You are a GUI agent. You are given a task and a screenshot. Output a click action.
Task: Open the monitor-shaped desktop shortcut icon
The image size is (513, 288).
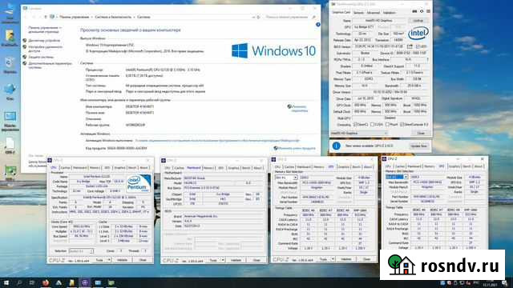point(10,117)
